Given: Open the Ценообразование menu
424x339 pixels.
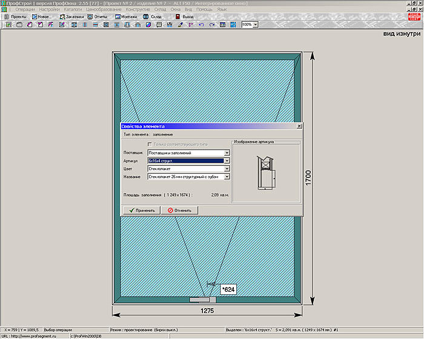Looking at the screenshot, I should (x=105, y=10).
